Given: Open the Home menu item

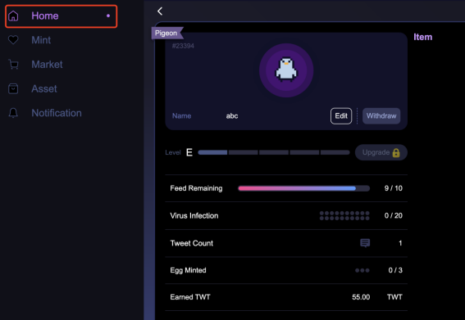Looking at the screenshot, I should tap(61, 16).
